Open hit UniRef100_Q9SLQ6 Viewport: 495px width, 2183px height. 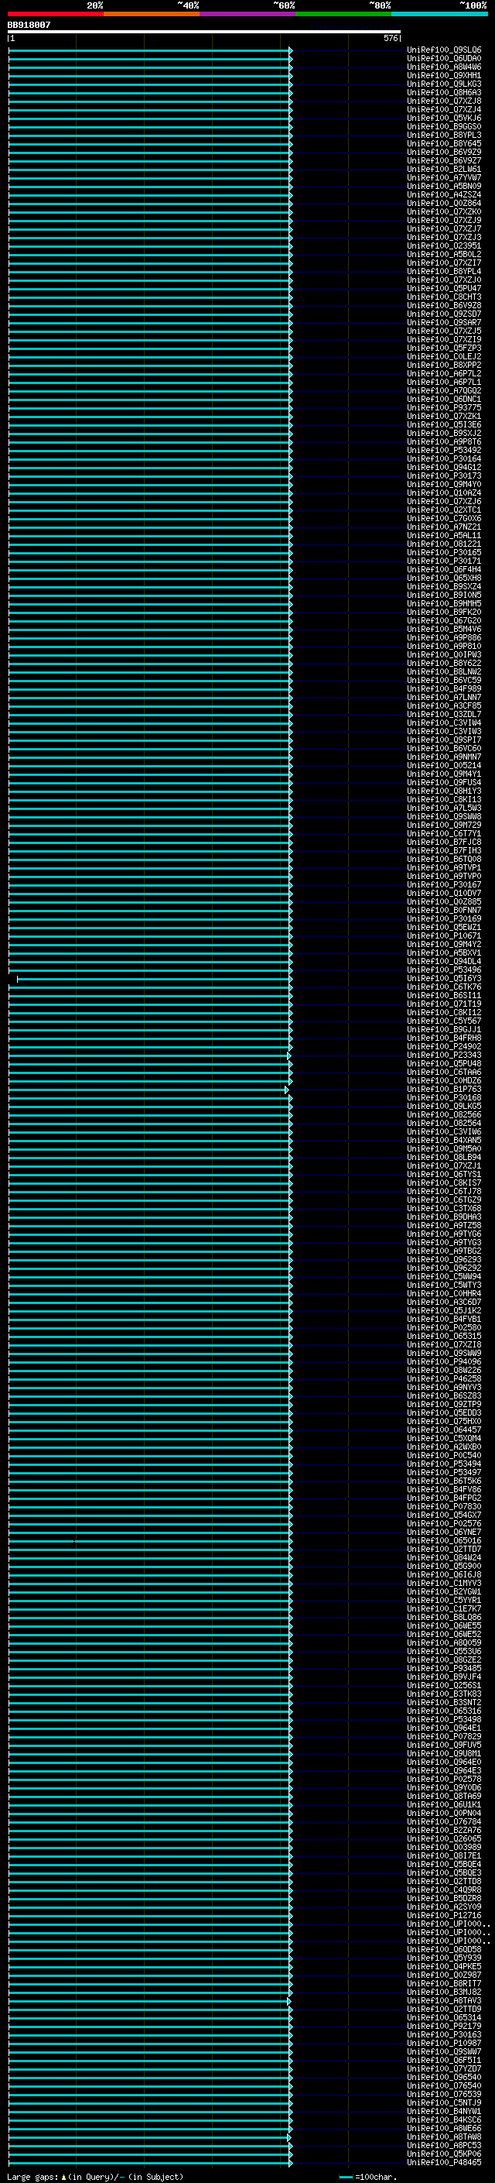pyautogui.click(x=444, y=50)
